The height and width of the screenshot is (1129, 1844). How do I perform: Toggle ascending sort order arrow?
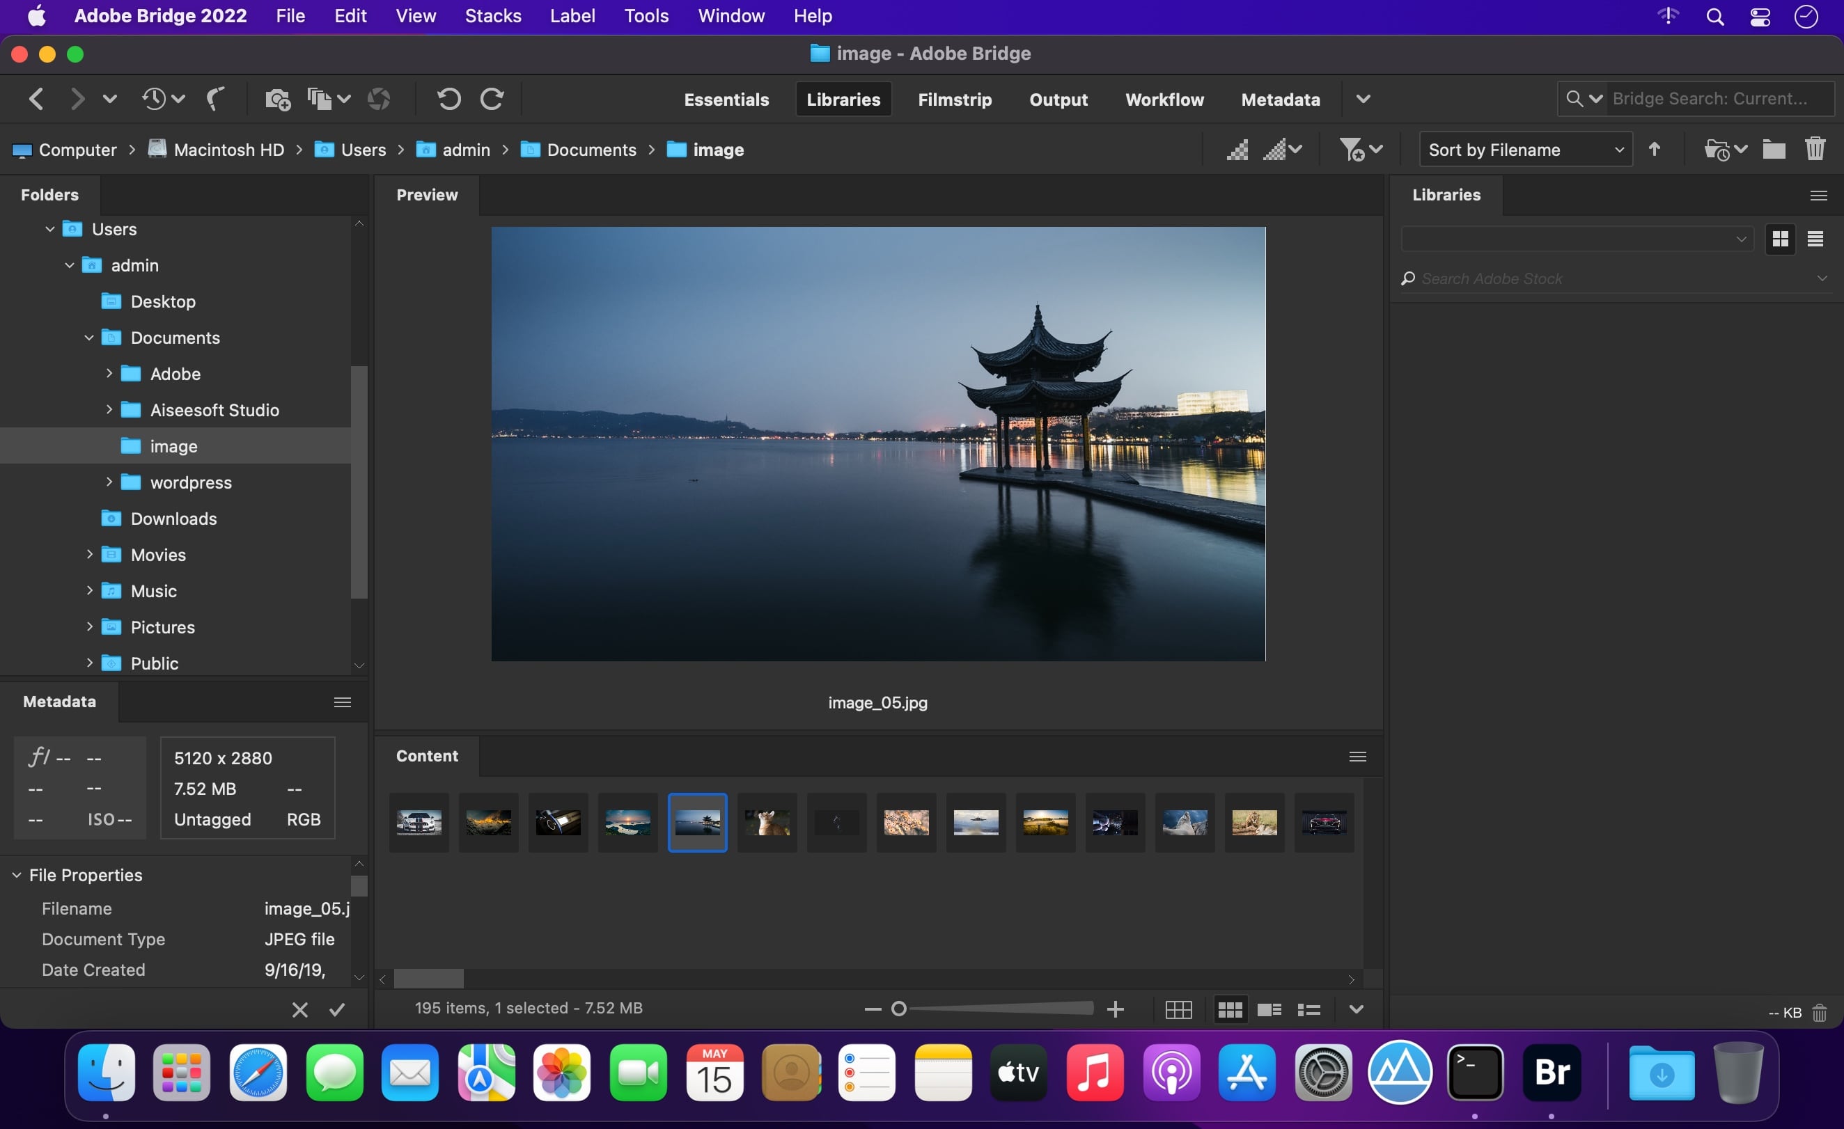coord(1655,150)
